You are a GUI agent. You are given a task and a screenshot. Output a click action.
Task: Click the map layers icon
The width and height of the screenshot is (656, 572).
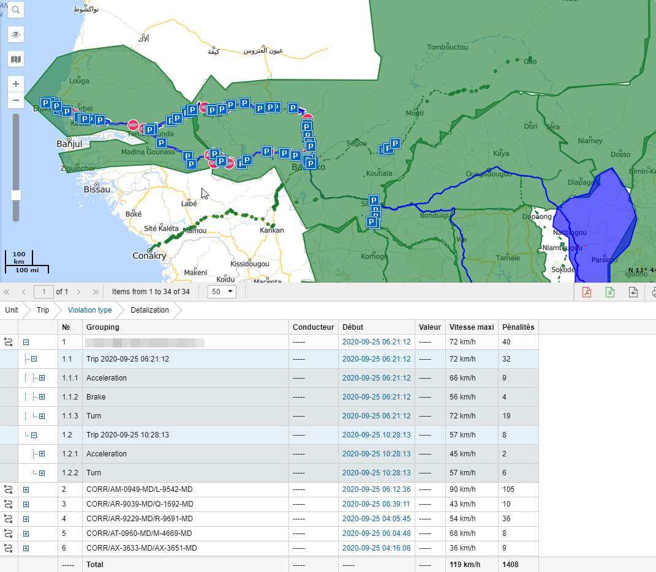pyautogui.click(x=16, y=59)
